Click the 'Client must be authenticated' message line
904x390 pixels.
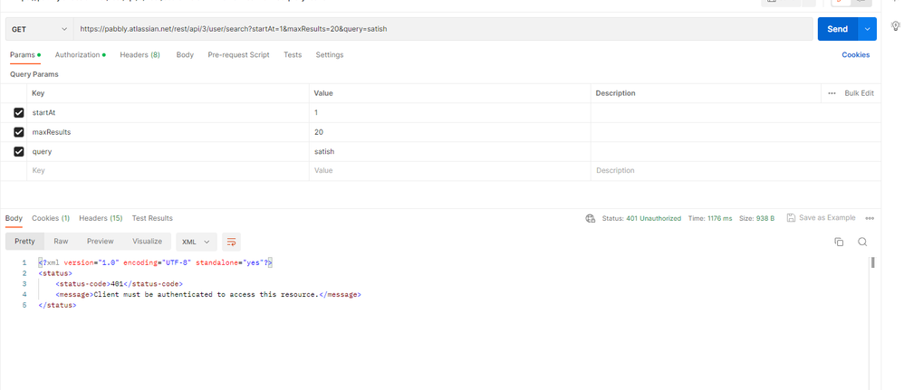click(x=208, y=294)
